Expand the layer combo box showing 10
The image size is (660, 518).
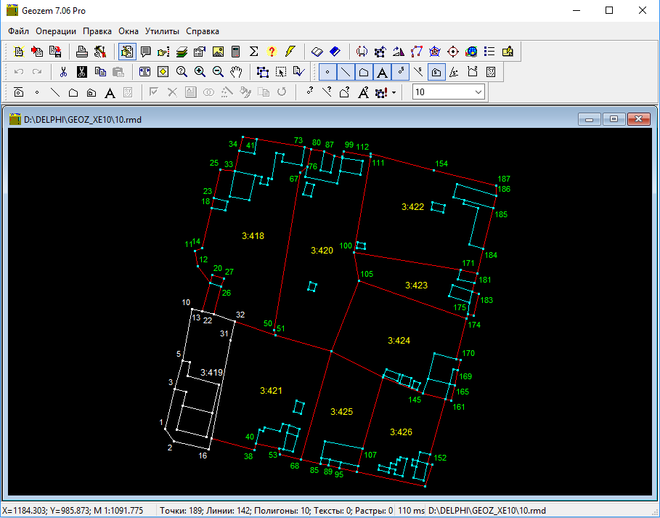(x=478, y=92)
